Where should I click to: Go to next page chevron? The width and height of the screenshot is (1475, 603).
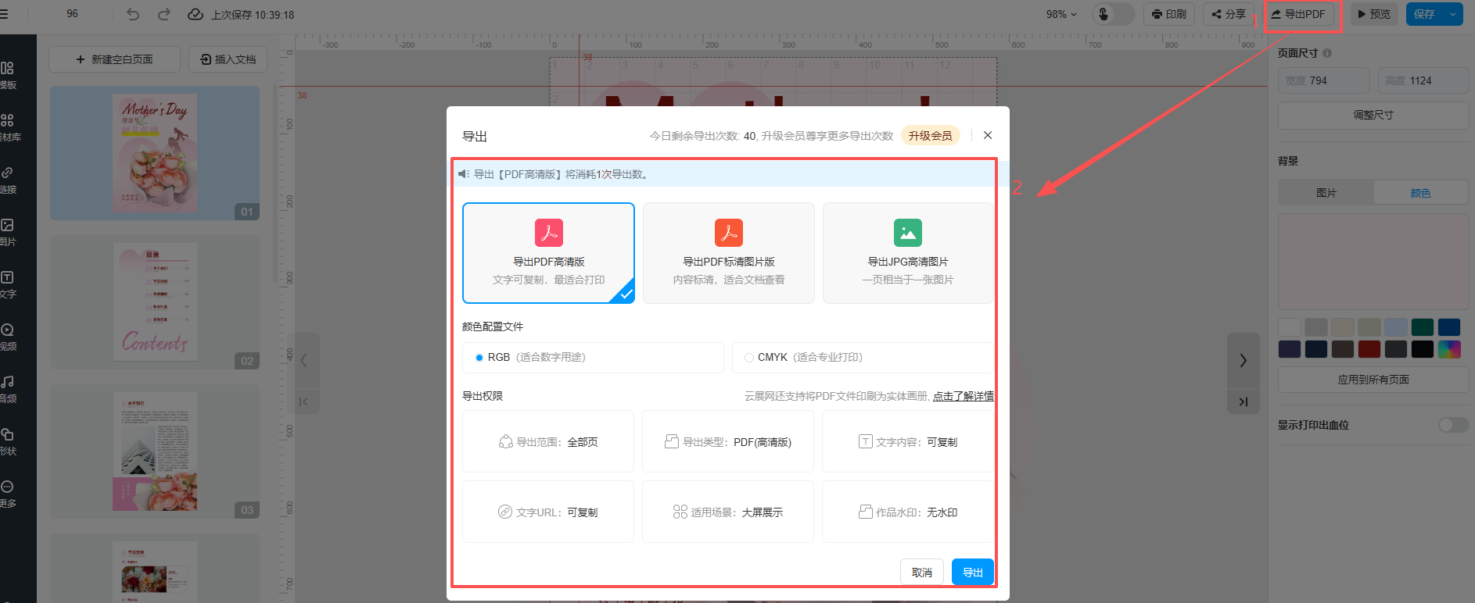click(1243, 360)
